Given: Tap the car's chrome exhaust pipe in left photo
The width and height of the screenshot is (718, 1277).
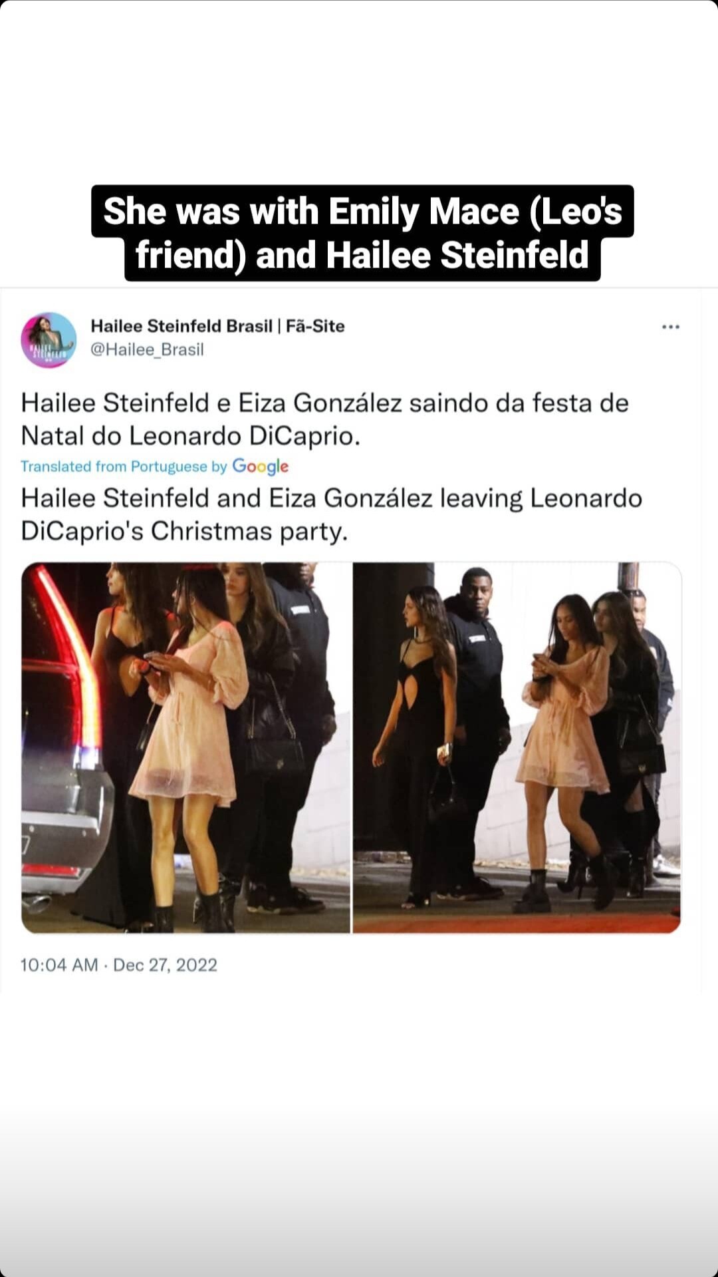Looking at the screenshot, I should click(x=35, y=904).
